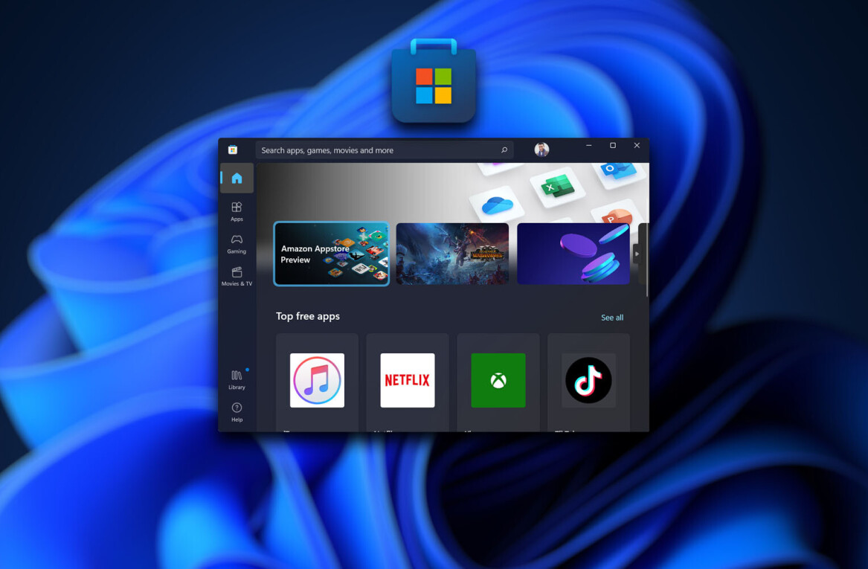
Task: Open the Library in sidebar
Action: [237, 379]
